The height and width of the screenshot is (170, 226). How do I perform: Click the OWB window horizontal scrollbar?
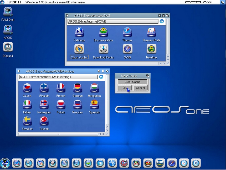pyautogui.click(x=113, y=63)
